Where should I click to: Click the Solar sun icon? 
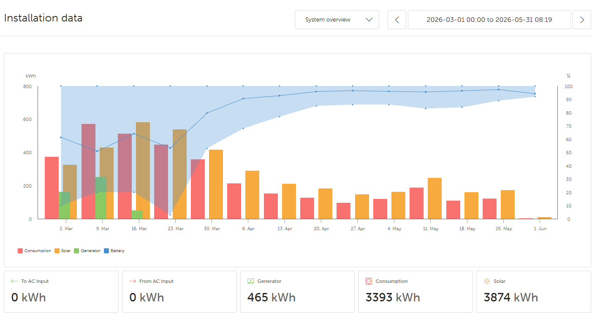[487, 281]
